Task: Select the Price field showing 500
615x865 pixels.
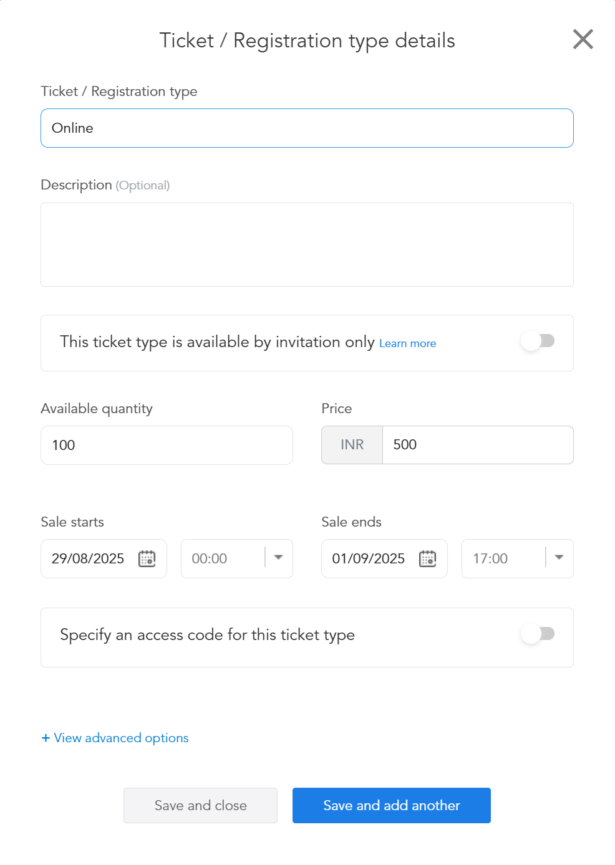Action: [478, 445]
